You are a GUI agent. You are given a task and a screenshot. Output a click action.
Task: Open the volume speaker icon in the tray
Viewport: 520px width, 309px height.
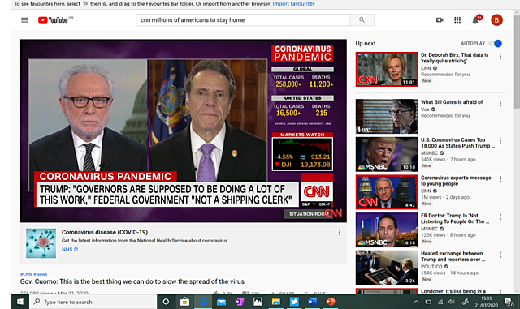coord(452,302)
